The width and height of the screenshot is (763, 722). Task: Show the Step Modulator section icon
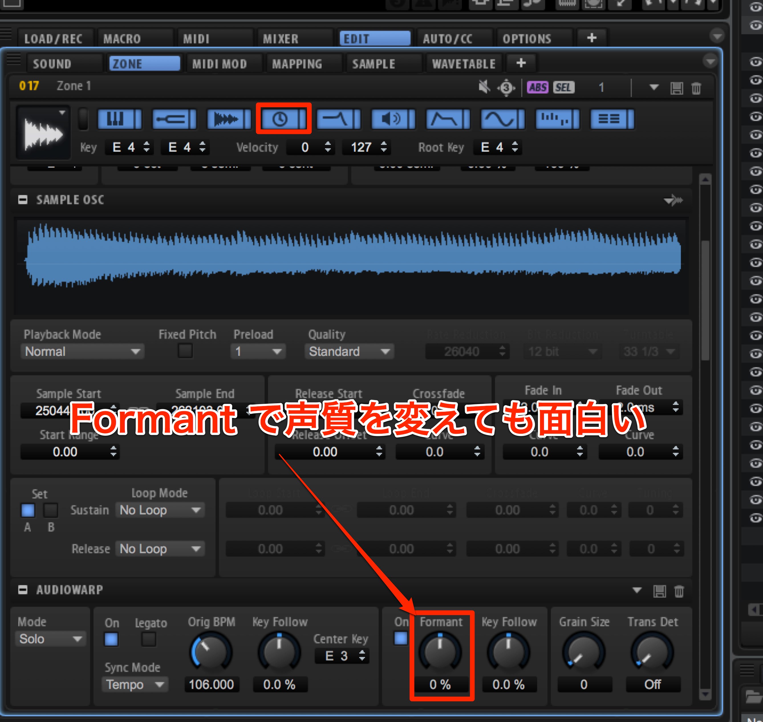click(x=557, y=119)
